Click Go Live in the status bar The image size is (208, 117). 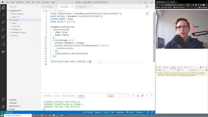point(130,112)
